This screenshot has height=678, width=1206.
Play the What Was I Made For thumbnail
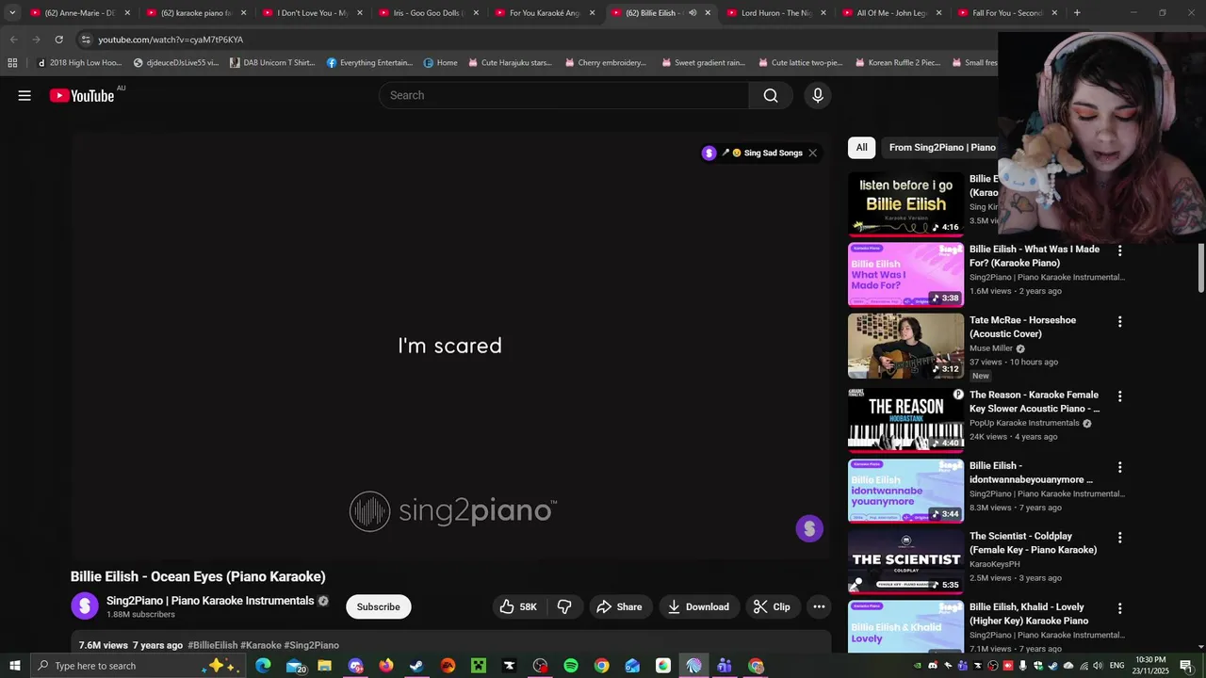[905, 275]
